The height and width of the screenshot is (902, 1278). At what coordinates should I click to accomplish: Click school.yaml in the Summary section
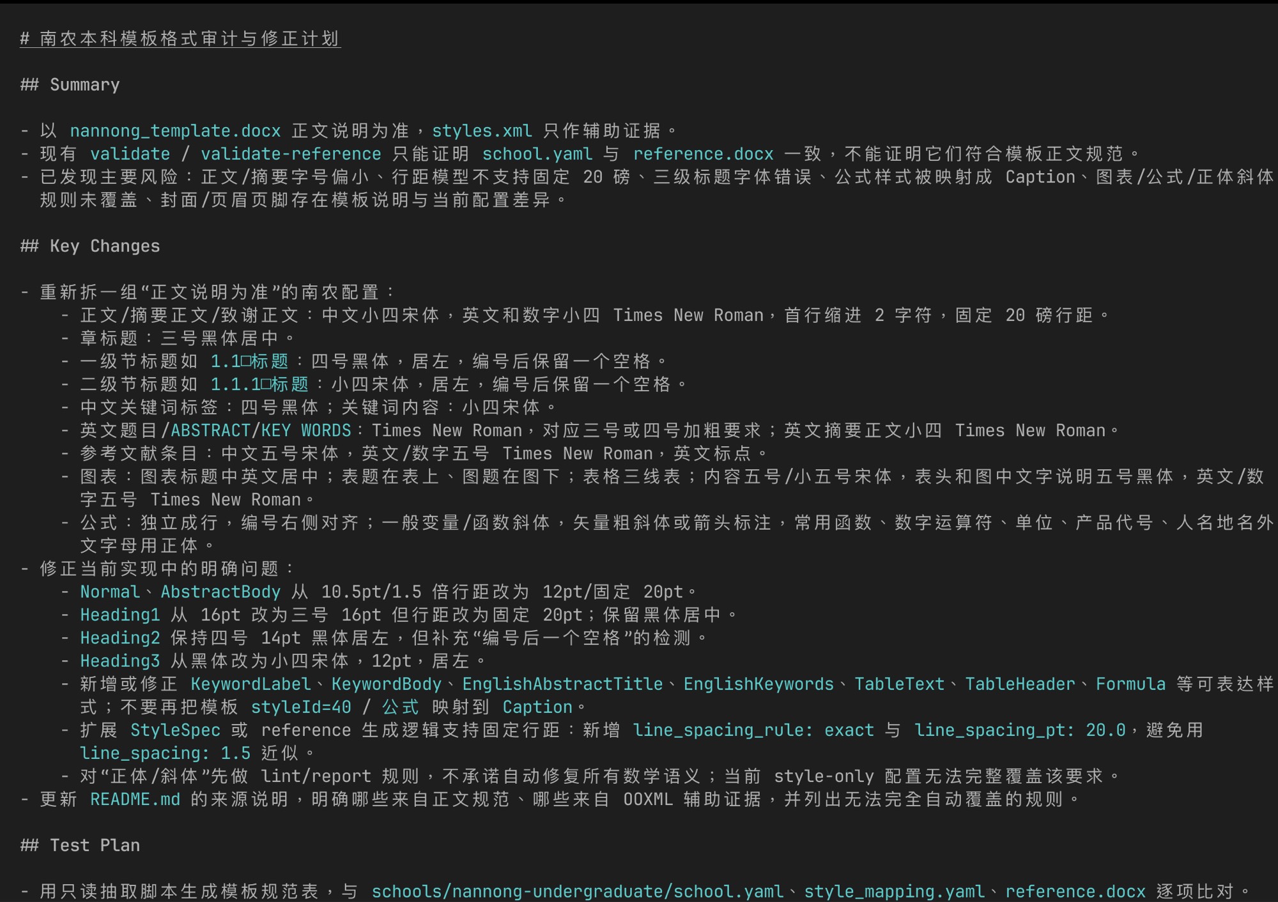pos(537,154)
